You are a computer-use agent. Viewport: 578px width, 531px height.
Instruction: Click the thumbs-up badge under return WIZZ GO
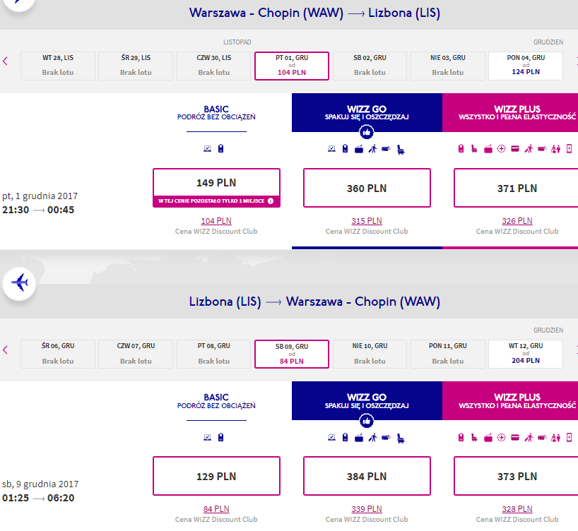(x=367, y=420)
